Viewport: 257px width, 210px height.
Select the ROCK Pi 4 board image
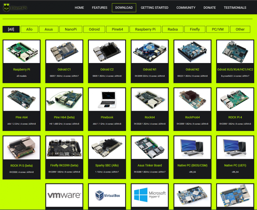(x=235, y=99)
